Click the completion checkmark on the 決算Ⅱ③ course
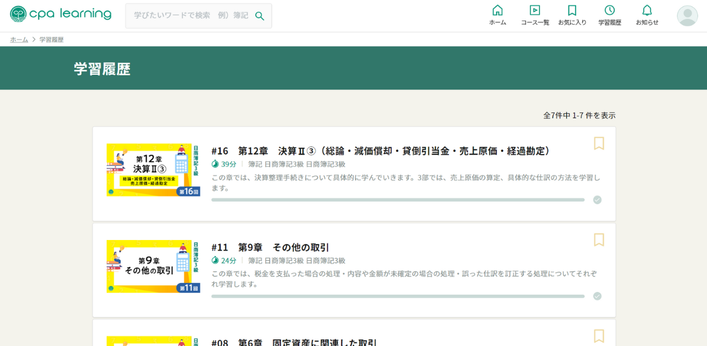707x346 pixels. [596, 200]
